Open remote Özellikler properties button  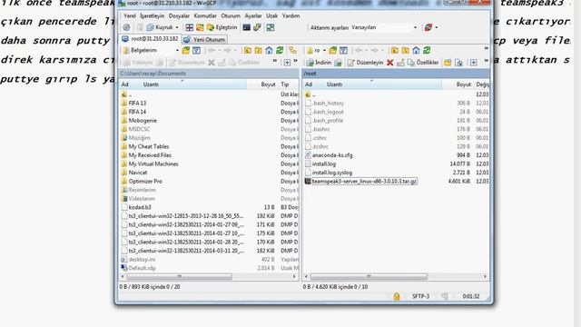pos(423,63)
